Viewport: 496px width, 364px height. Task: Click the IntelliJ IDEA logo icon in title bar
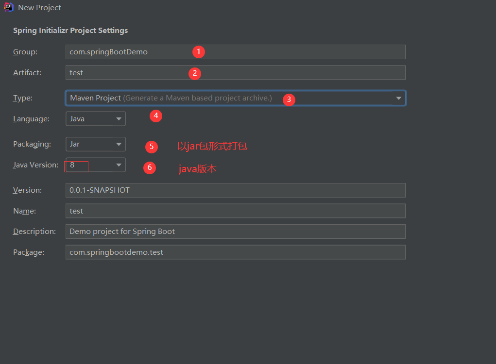click(8, 7)
